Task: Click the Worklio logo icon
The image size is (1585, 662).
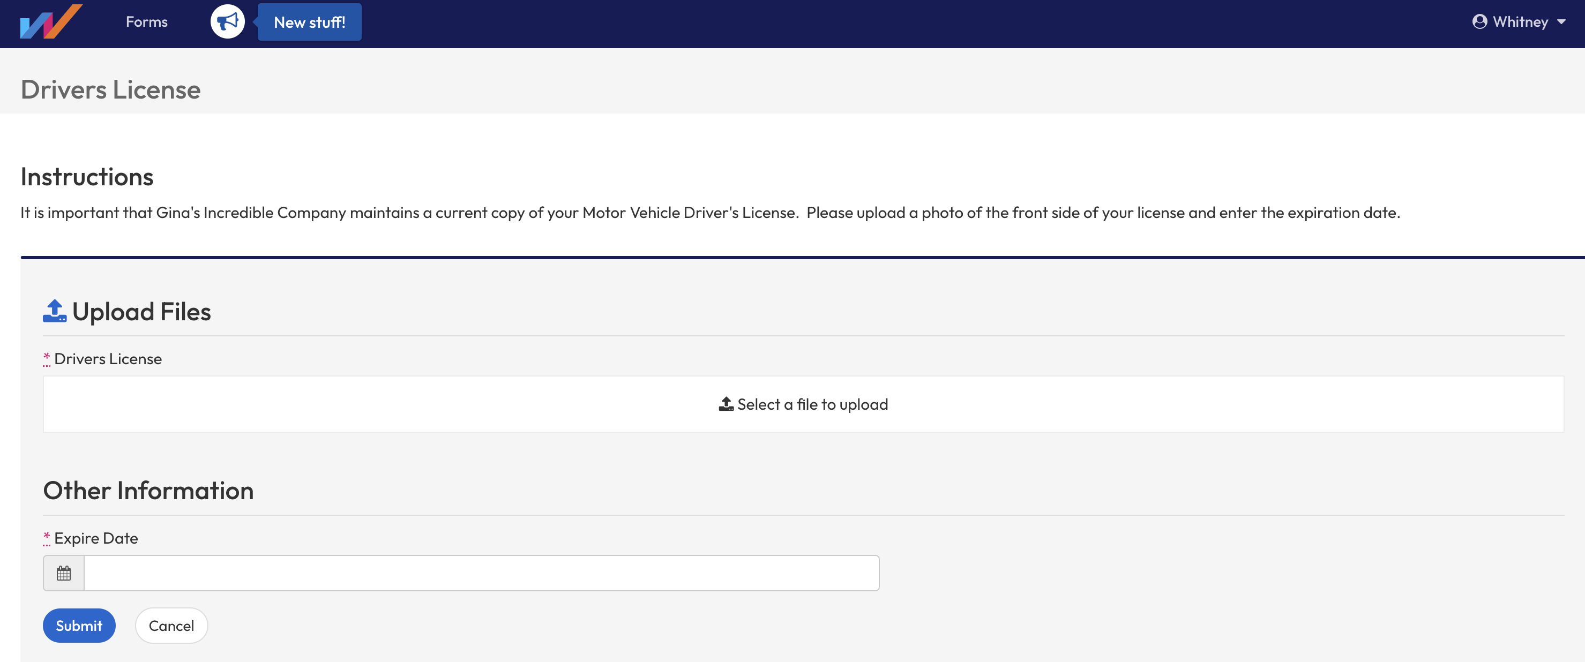Action: (51, 22)
